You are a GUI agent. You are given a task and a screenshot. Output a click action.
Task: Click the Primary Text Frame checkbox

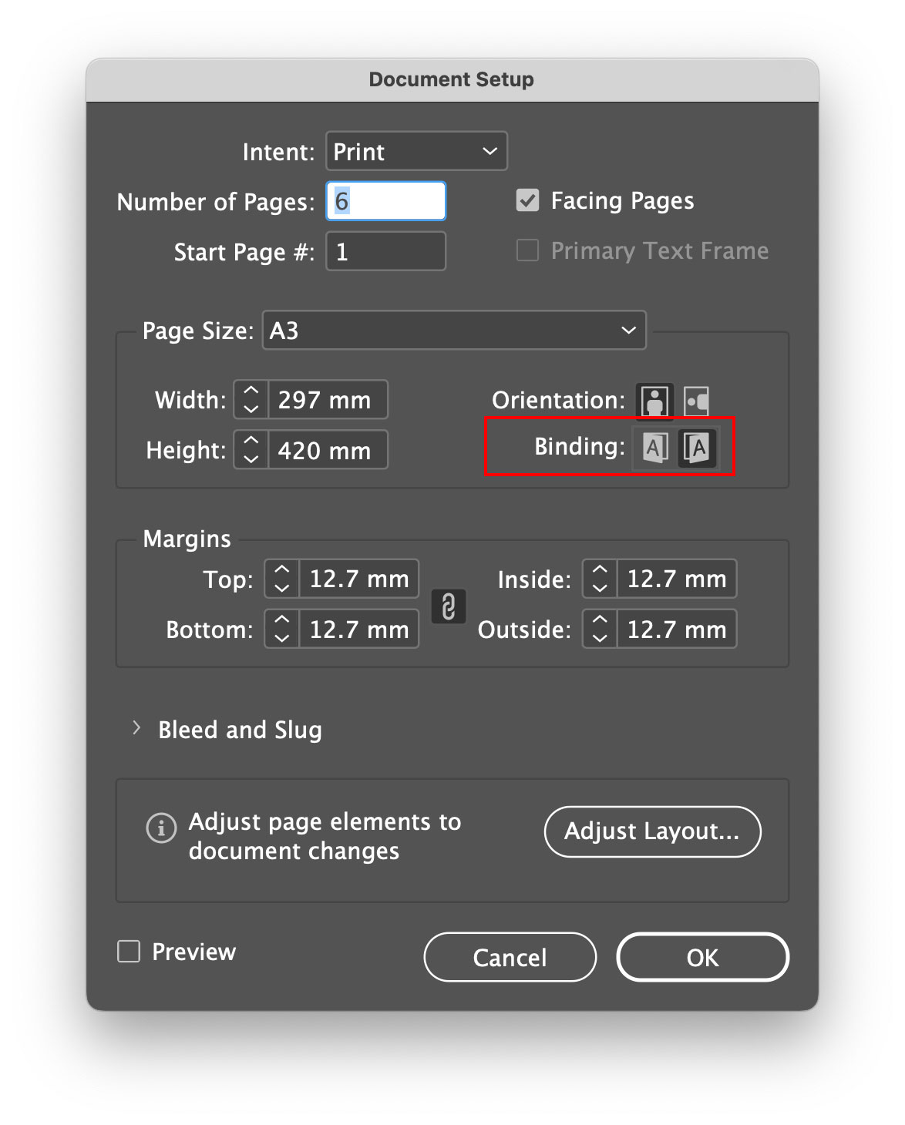[x=527, y=250]
